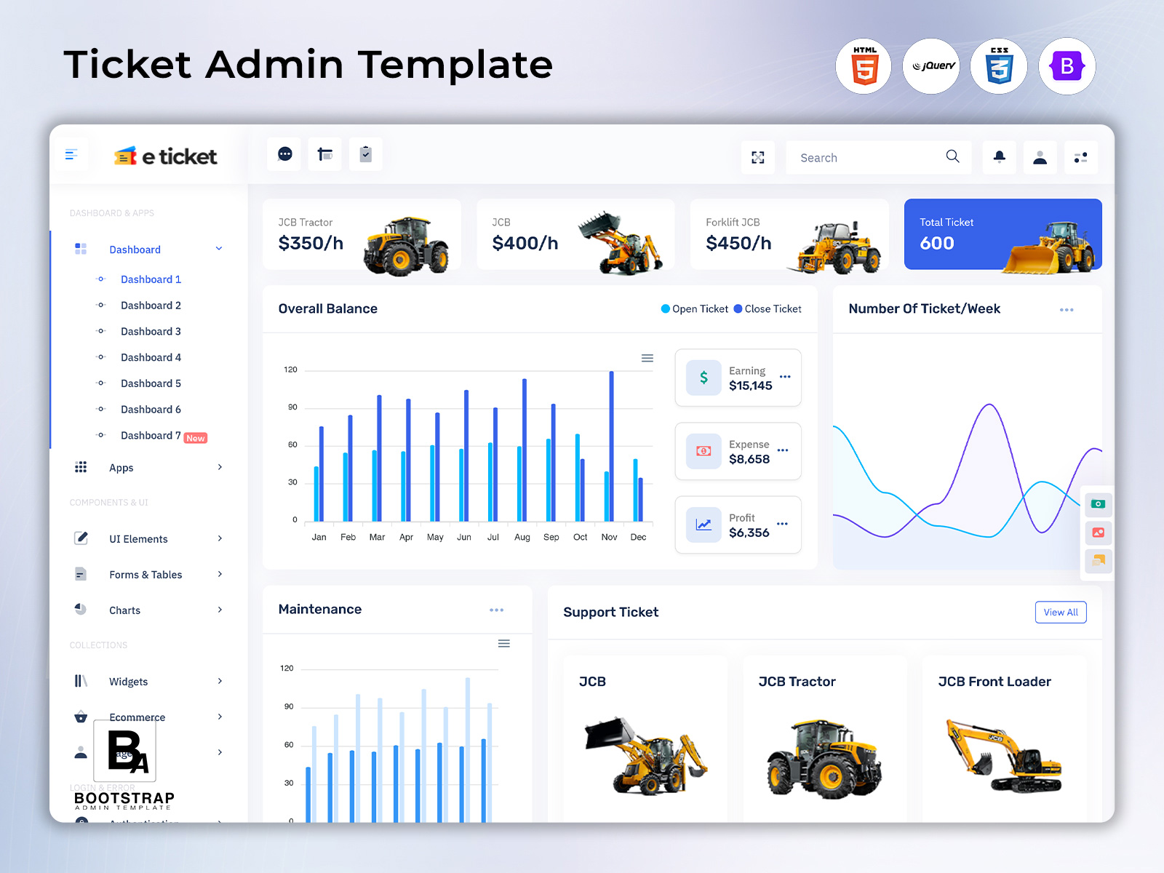Open Profit card options dots
The height and width of the screenshot is (873, 1164).
point(782,524)
